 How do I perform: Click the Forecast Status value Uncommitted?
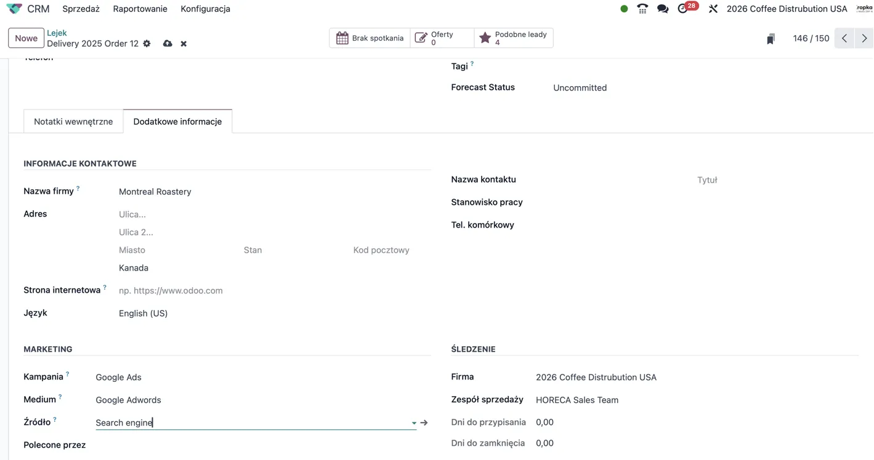pos(580,87)
